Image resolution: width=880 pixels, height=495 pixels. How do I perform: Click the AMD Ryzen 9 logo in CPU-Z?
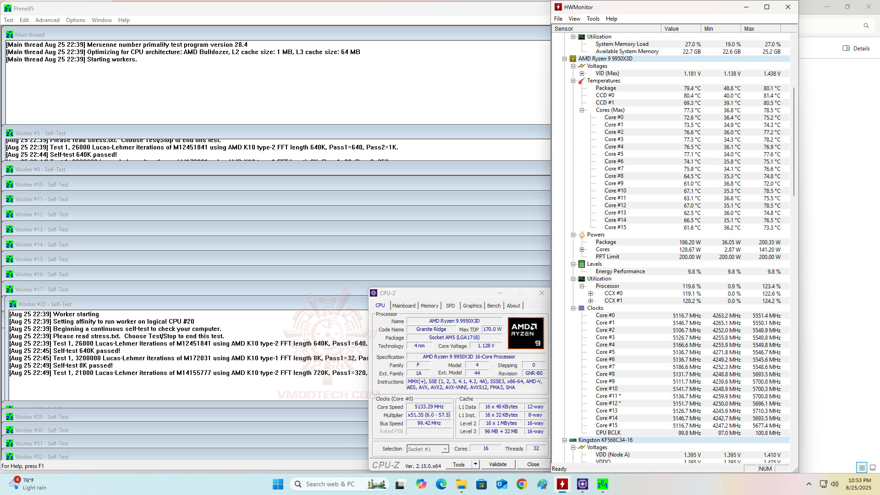(x=526, y=333)
